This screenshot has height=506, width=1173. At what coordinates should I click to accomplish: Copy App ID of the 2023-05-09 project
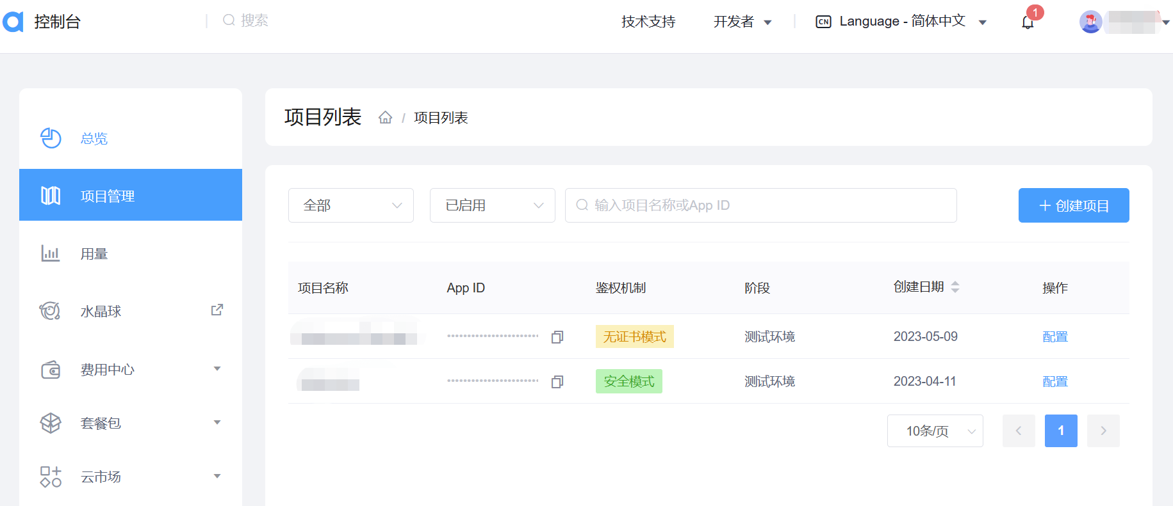[557, 336]
